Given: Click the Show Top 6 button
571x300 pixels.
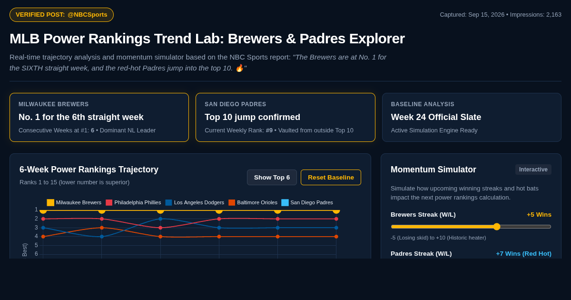Looking at the screenshot, I should tap(272, 177).
